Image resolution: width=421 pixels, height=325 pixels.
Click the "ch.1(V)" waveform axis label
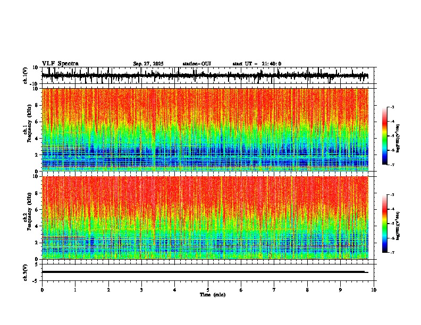coord(25,75)
